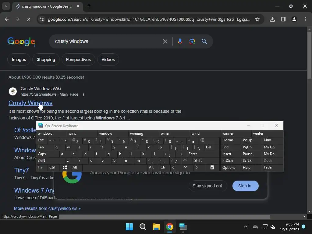Switch to the Videos filter
This screenshot has height=234, width=312.
point(108,59)
